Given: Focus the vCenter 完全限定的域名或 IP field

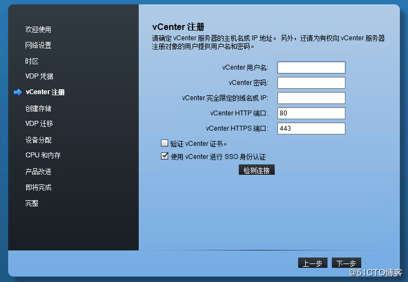Looking at the screenshot, I should point(311,98).
